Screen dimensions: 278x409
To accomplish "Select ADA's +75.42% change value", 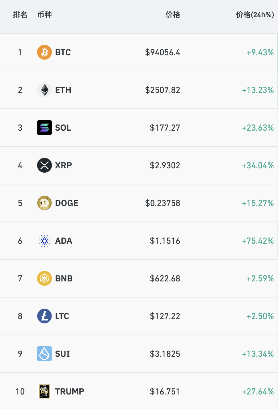I will tap(258, 241).
